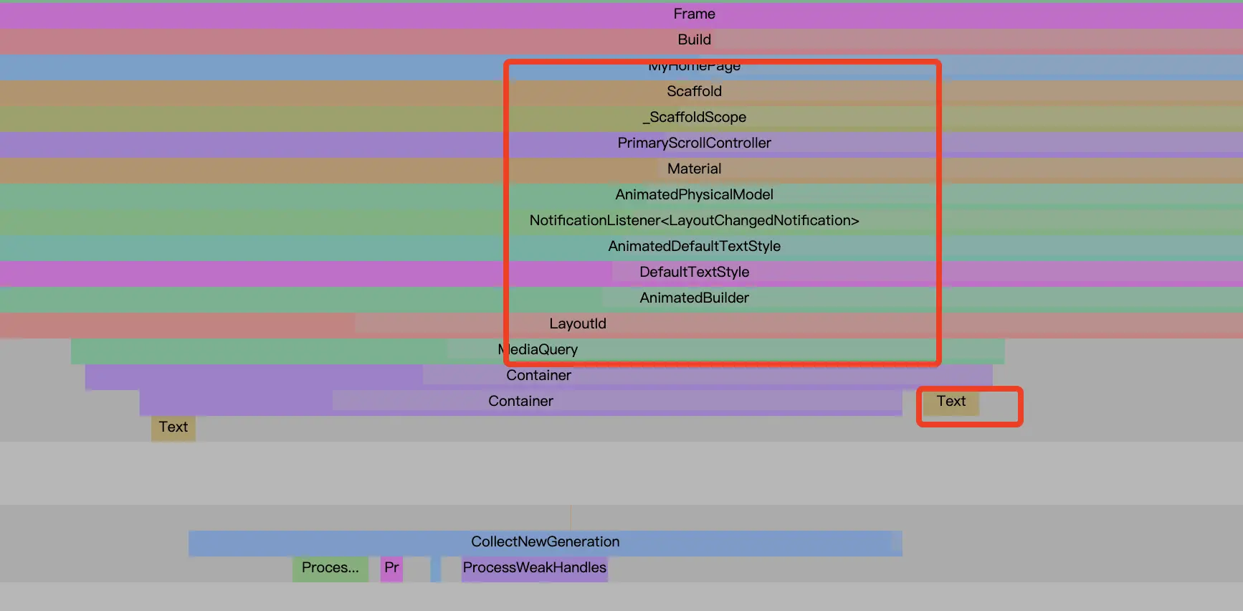Click the MediaQuery event bar

point(538,351)
